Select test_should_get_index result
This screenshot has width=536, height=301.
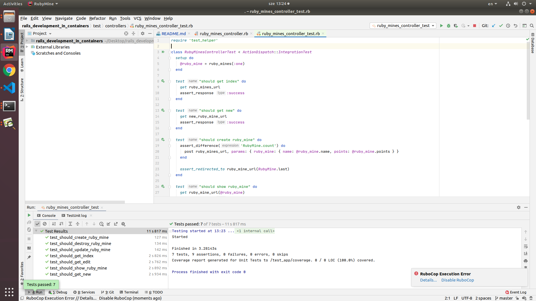click(x=71, y=256)
